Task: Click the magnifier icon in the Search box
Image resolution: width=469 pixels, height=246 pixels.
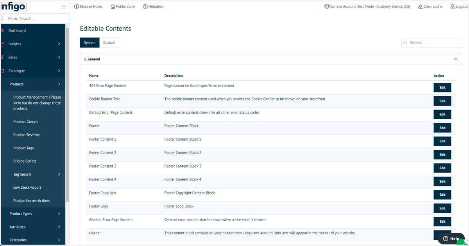Action: point(406,43)
